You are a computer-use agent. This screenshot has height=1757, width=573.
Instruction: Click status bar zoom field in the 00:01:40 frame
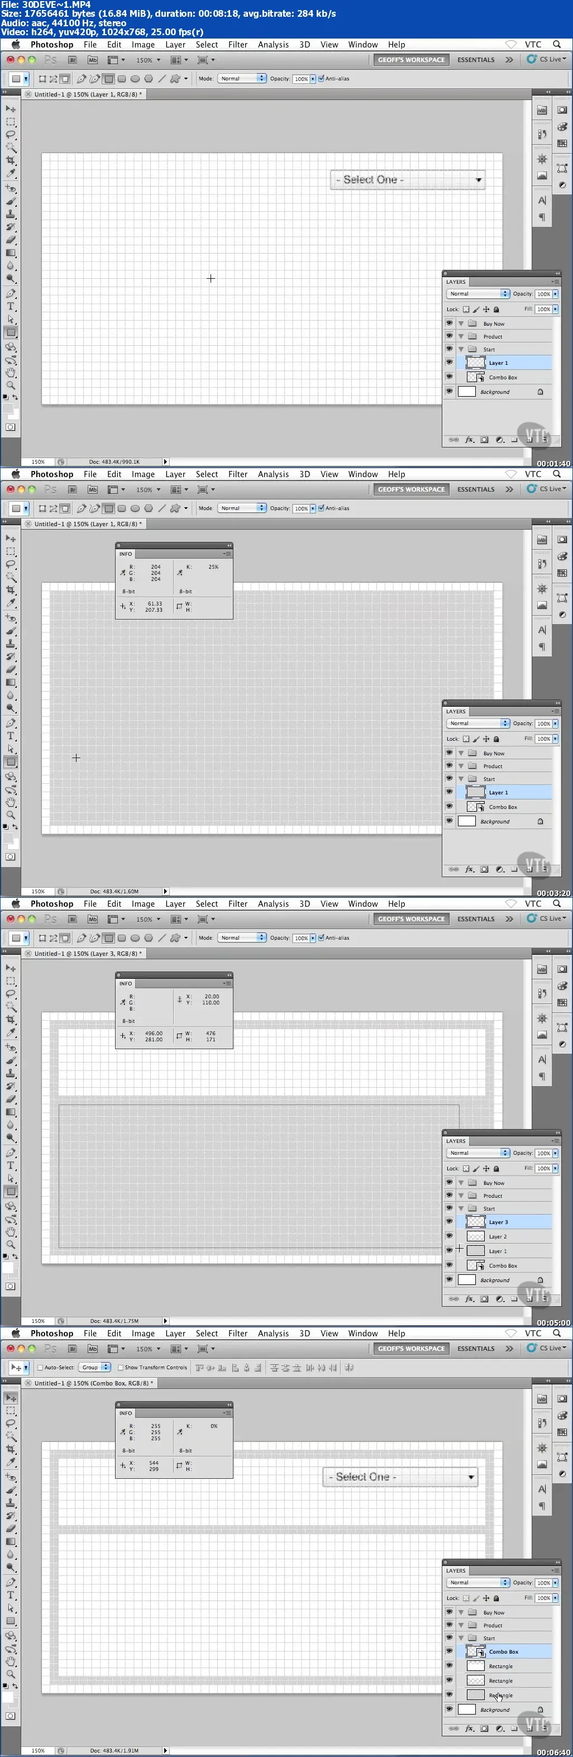tap(38, 462)
